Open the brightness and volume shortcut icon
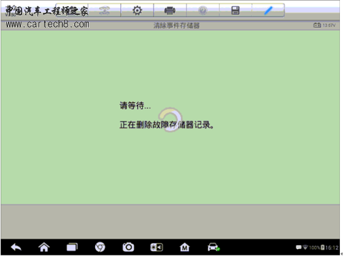343x256 pixels. 156,247
